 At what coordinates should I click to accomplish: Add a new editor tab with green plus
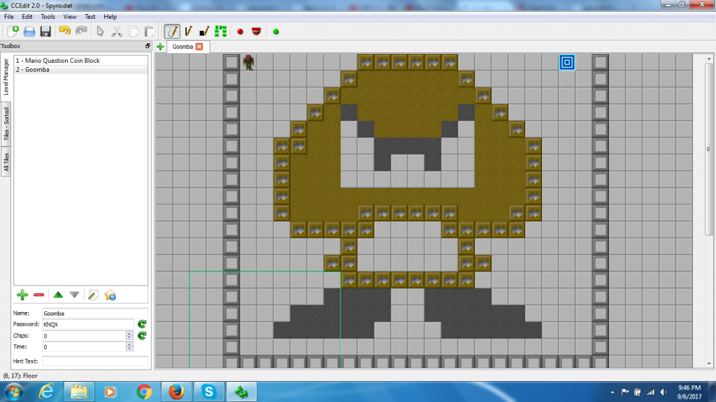click(160, 47)
